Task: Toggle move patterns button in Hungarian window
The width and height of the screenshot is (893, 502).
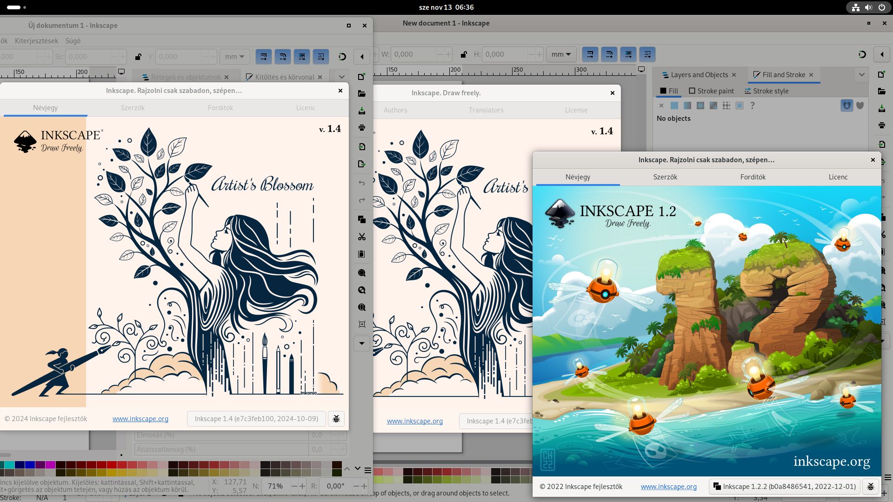Action: point(321,57)
